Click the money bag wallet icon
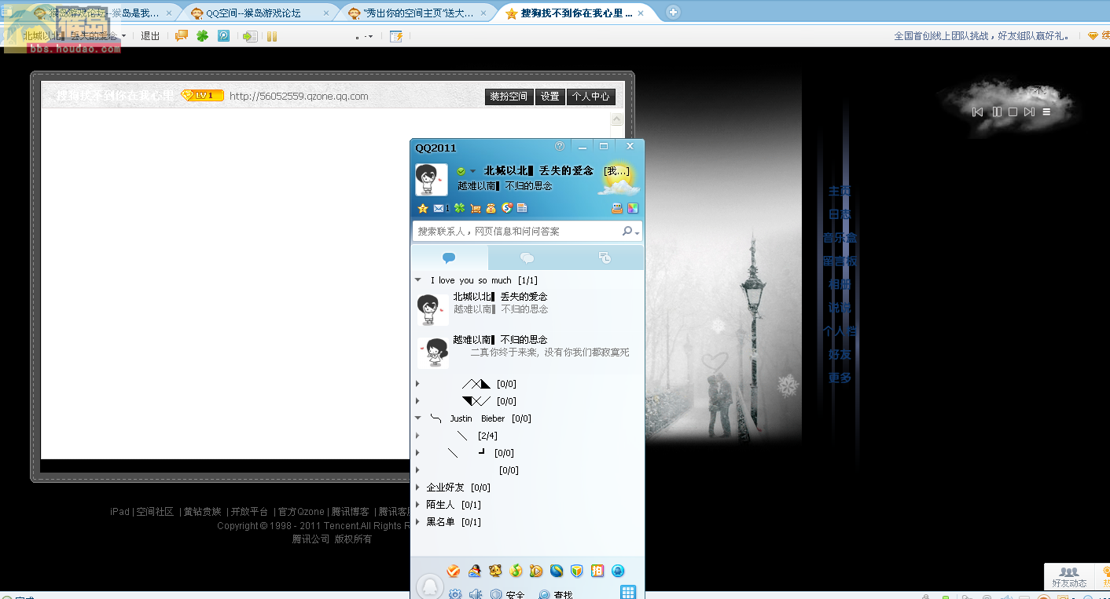 (x=491, y=208)
